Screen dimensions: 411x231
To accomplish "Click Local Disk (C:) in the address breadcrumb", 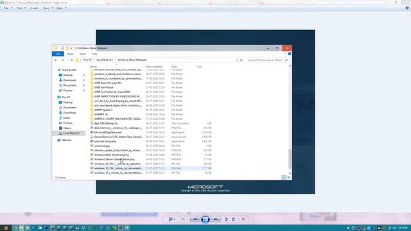I will (x=105, y=60).
